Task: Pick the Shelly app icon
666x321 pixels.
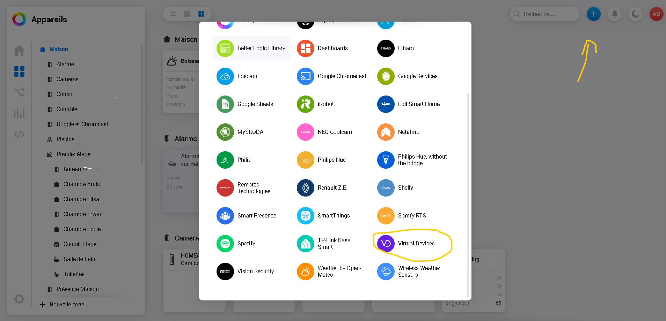Action: click(386, 188)
